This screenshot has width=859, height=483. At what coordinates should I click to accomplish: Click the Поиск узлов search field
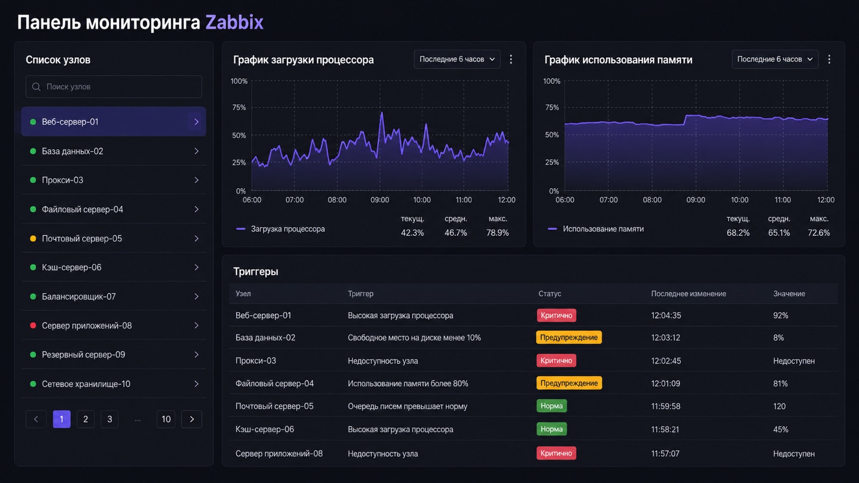click(x=114, y=86)
